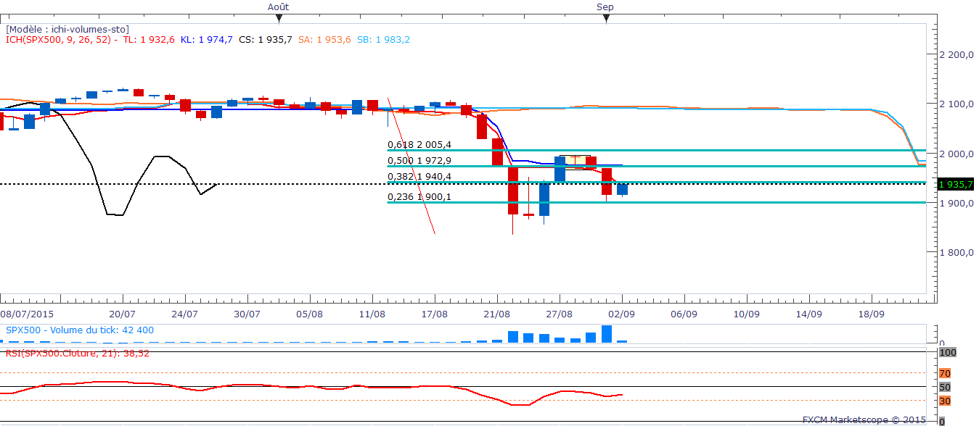979x426 pixels.
Task: Click the RSI 100 level label
Action: [x=947, y=352]
